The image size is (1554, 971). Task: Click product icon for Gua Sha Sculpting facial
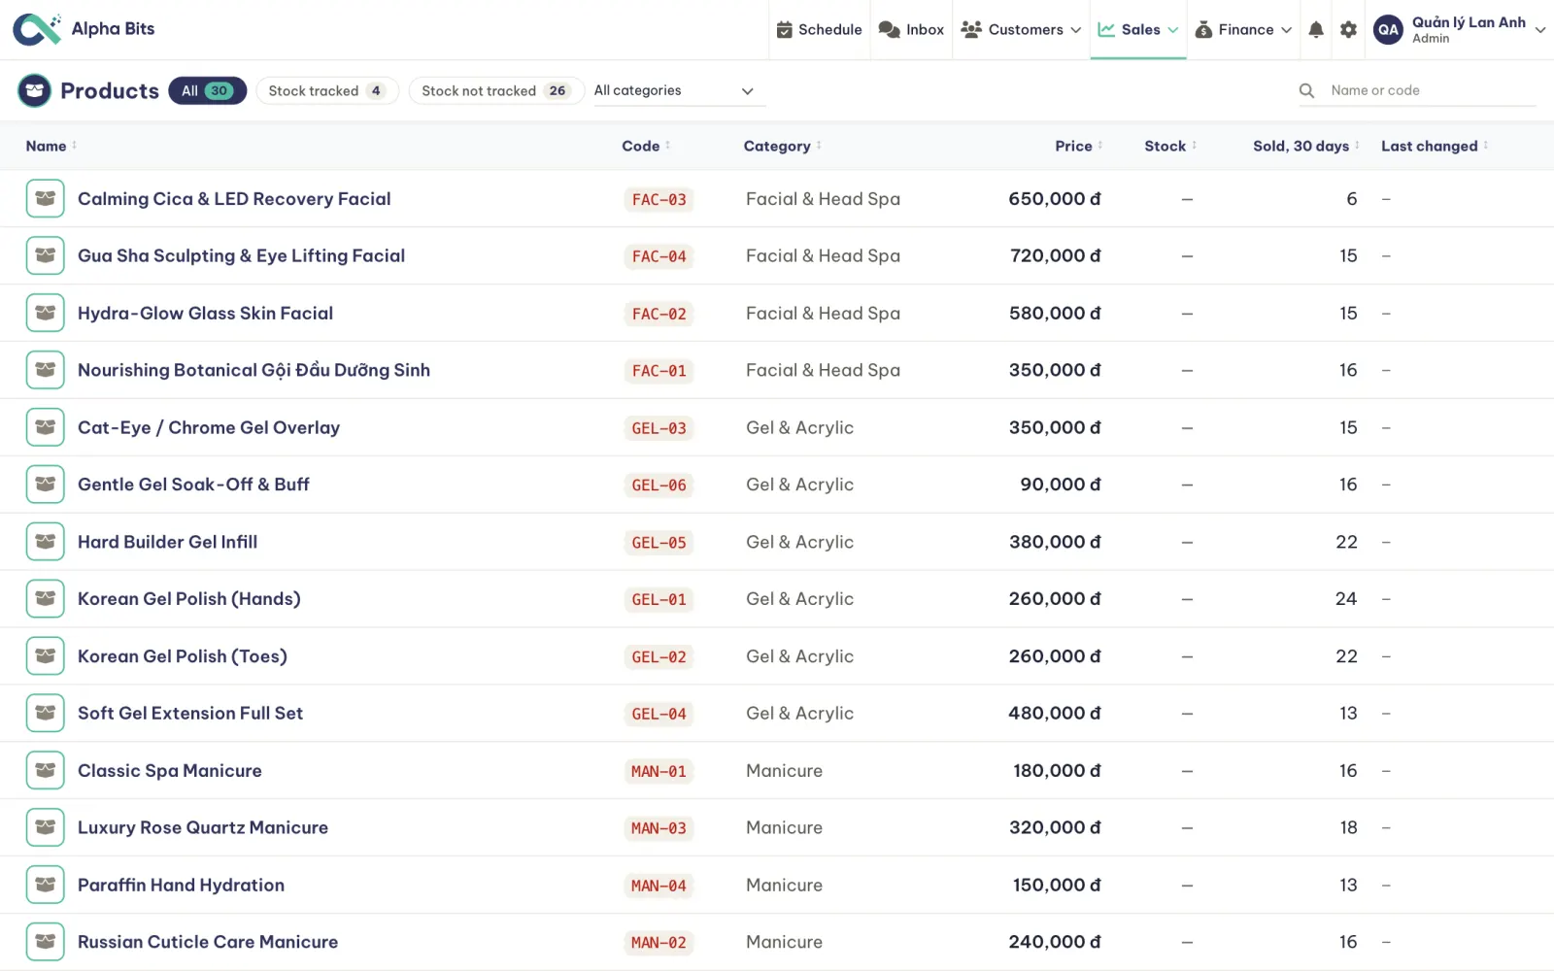45,255
